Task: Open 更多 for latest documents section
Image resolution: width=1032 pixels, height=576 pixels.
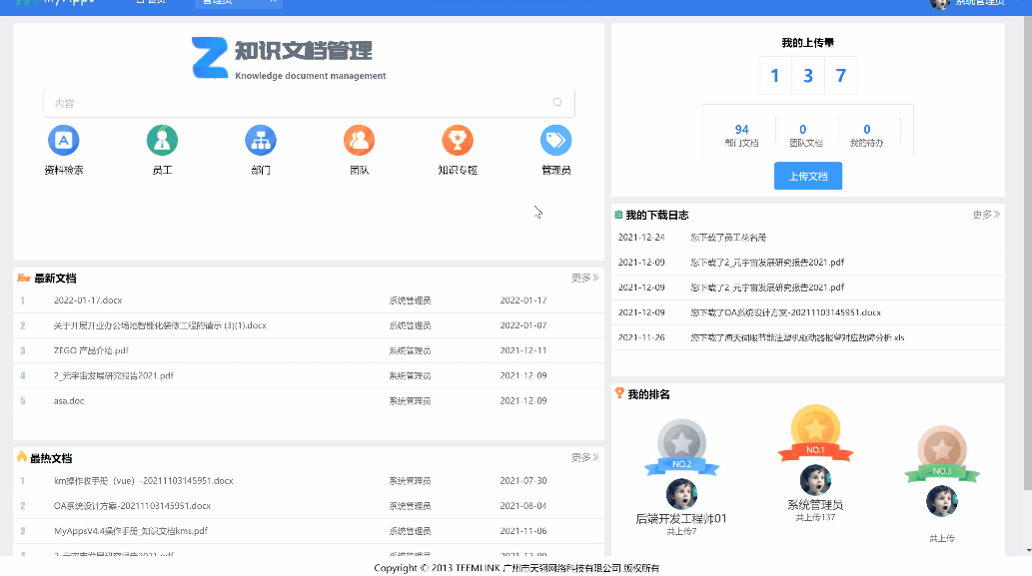Action: (584, 278)
